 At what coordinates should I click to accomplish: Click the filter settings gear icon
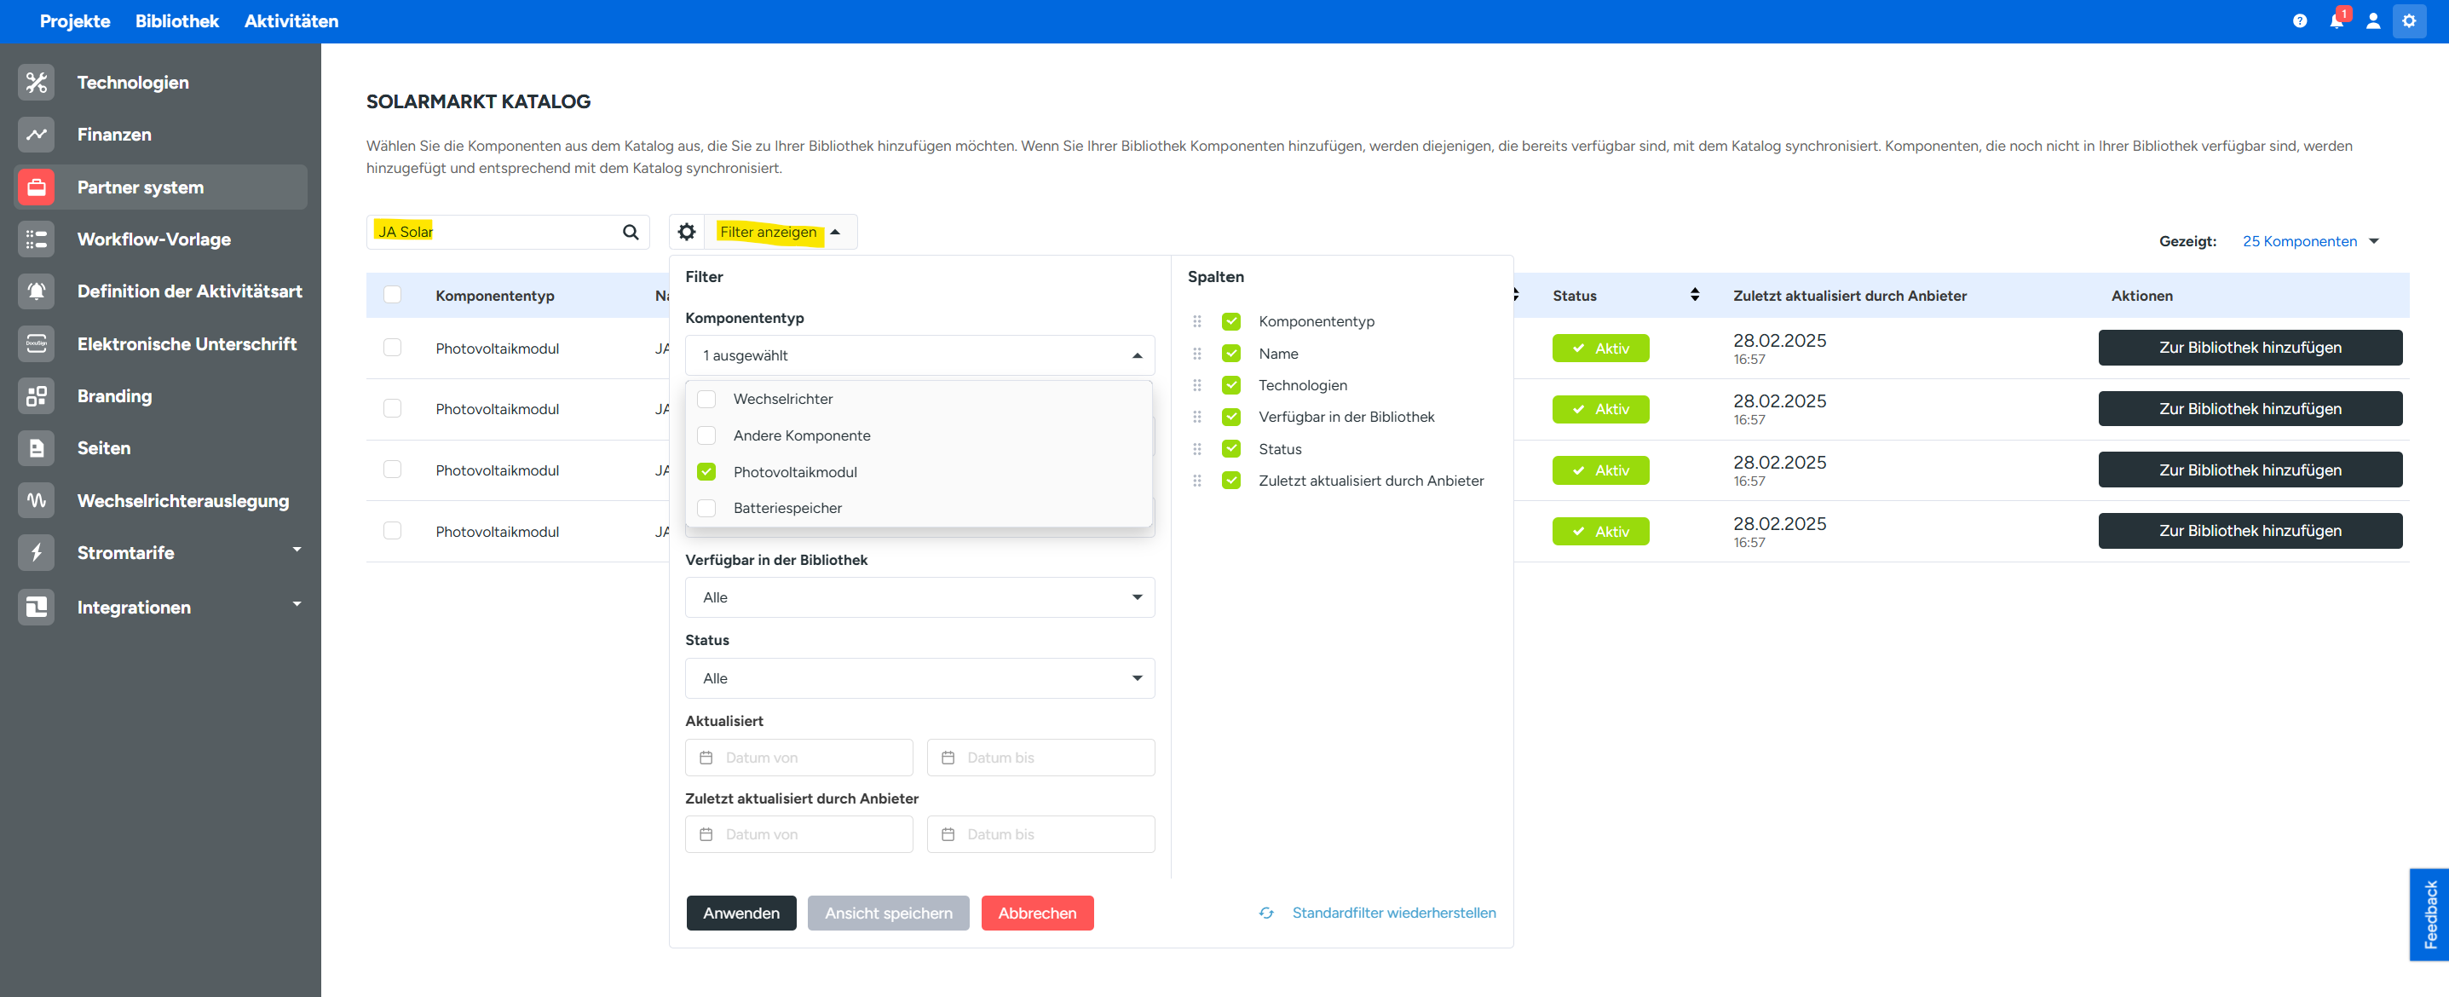tap(687, 232)
